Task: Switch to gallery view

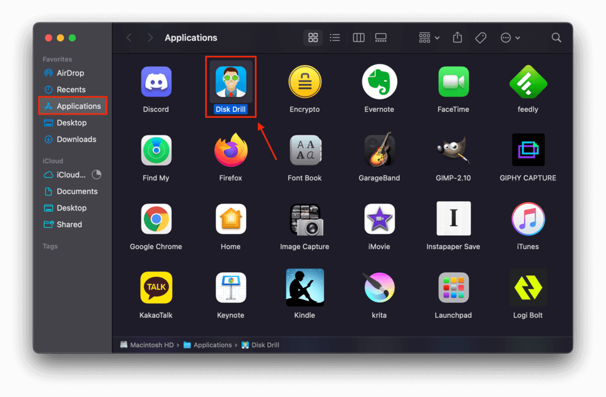Action: tap(381, 37)
